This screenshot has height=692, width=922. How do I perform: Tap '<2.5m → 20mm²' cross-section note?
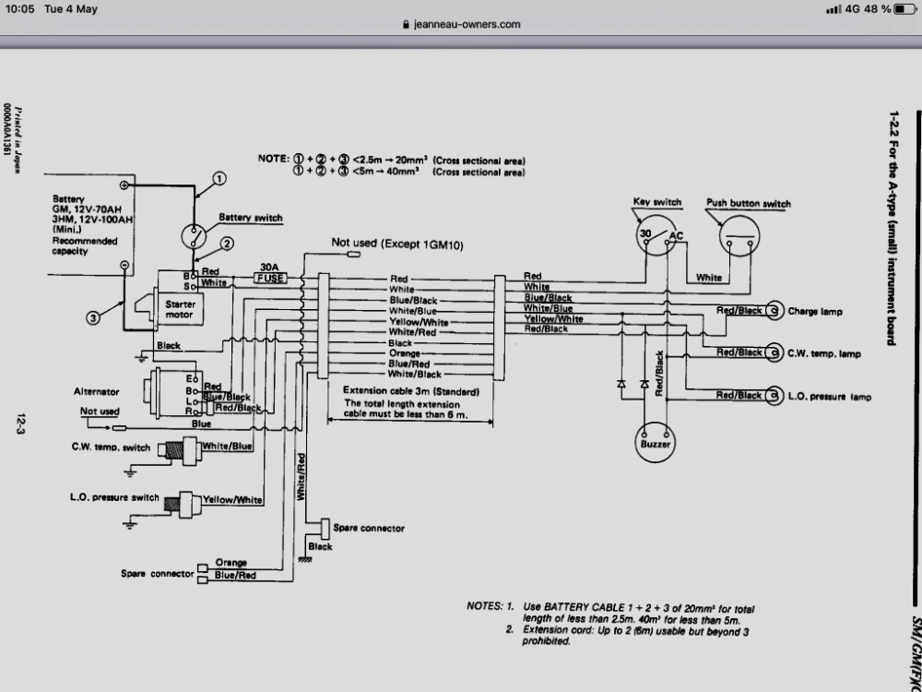coord(390,160)
